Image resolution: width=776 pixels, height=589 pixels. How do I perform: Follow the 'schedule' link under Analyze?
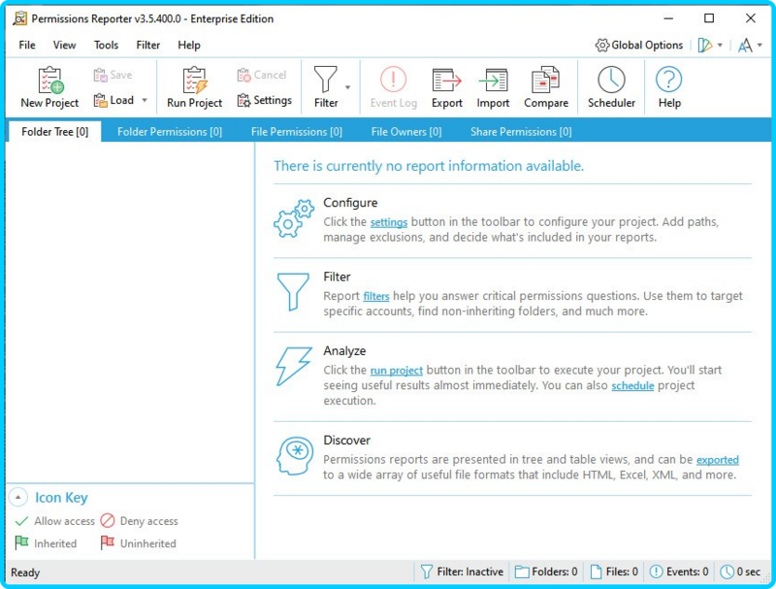[632, 385]
